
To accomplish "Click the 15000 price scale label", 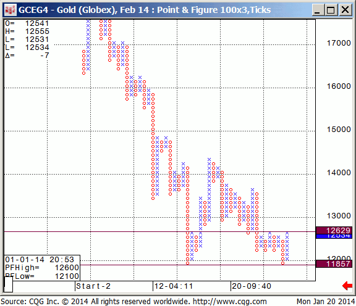I will (339, 130).
